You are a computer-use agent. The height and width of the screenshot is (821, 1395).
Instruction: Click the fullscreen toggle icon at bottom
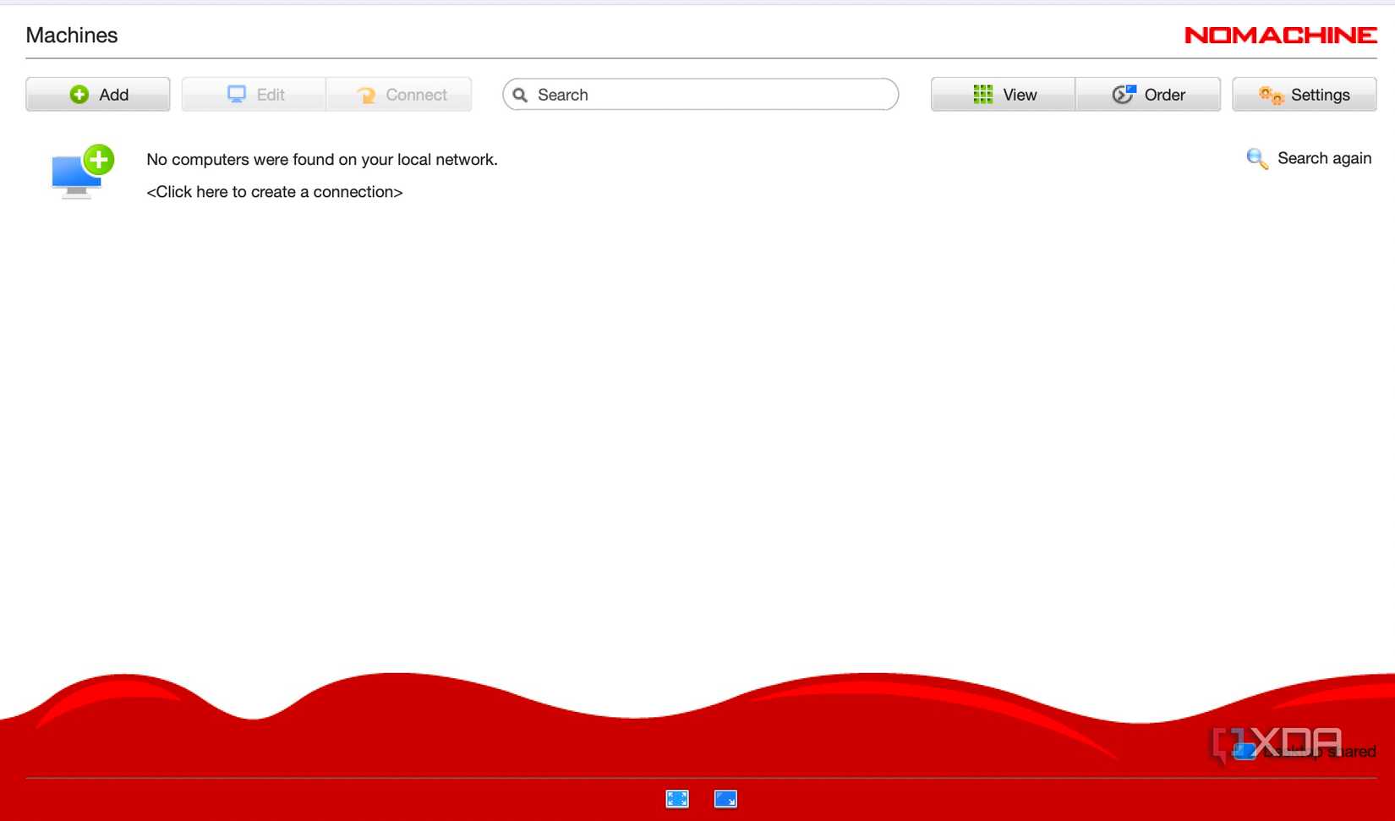(x=677, y=799)
